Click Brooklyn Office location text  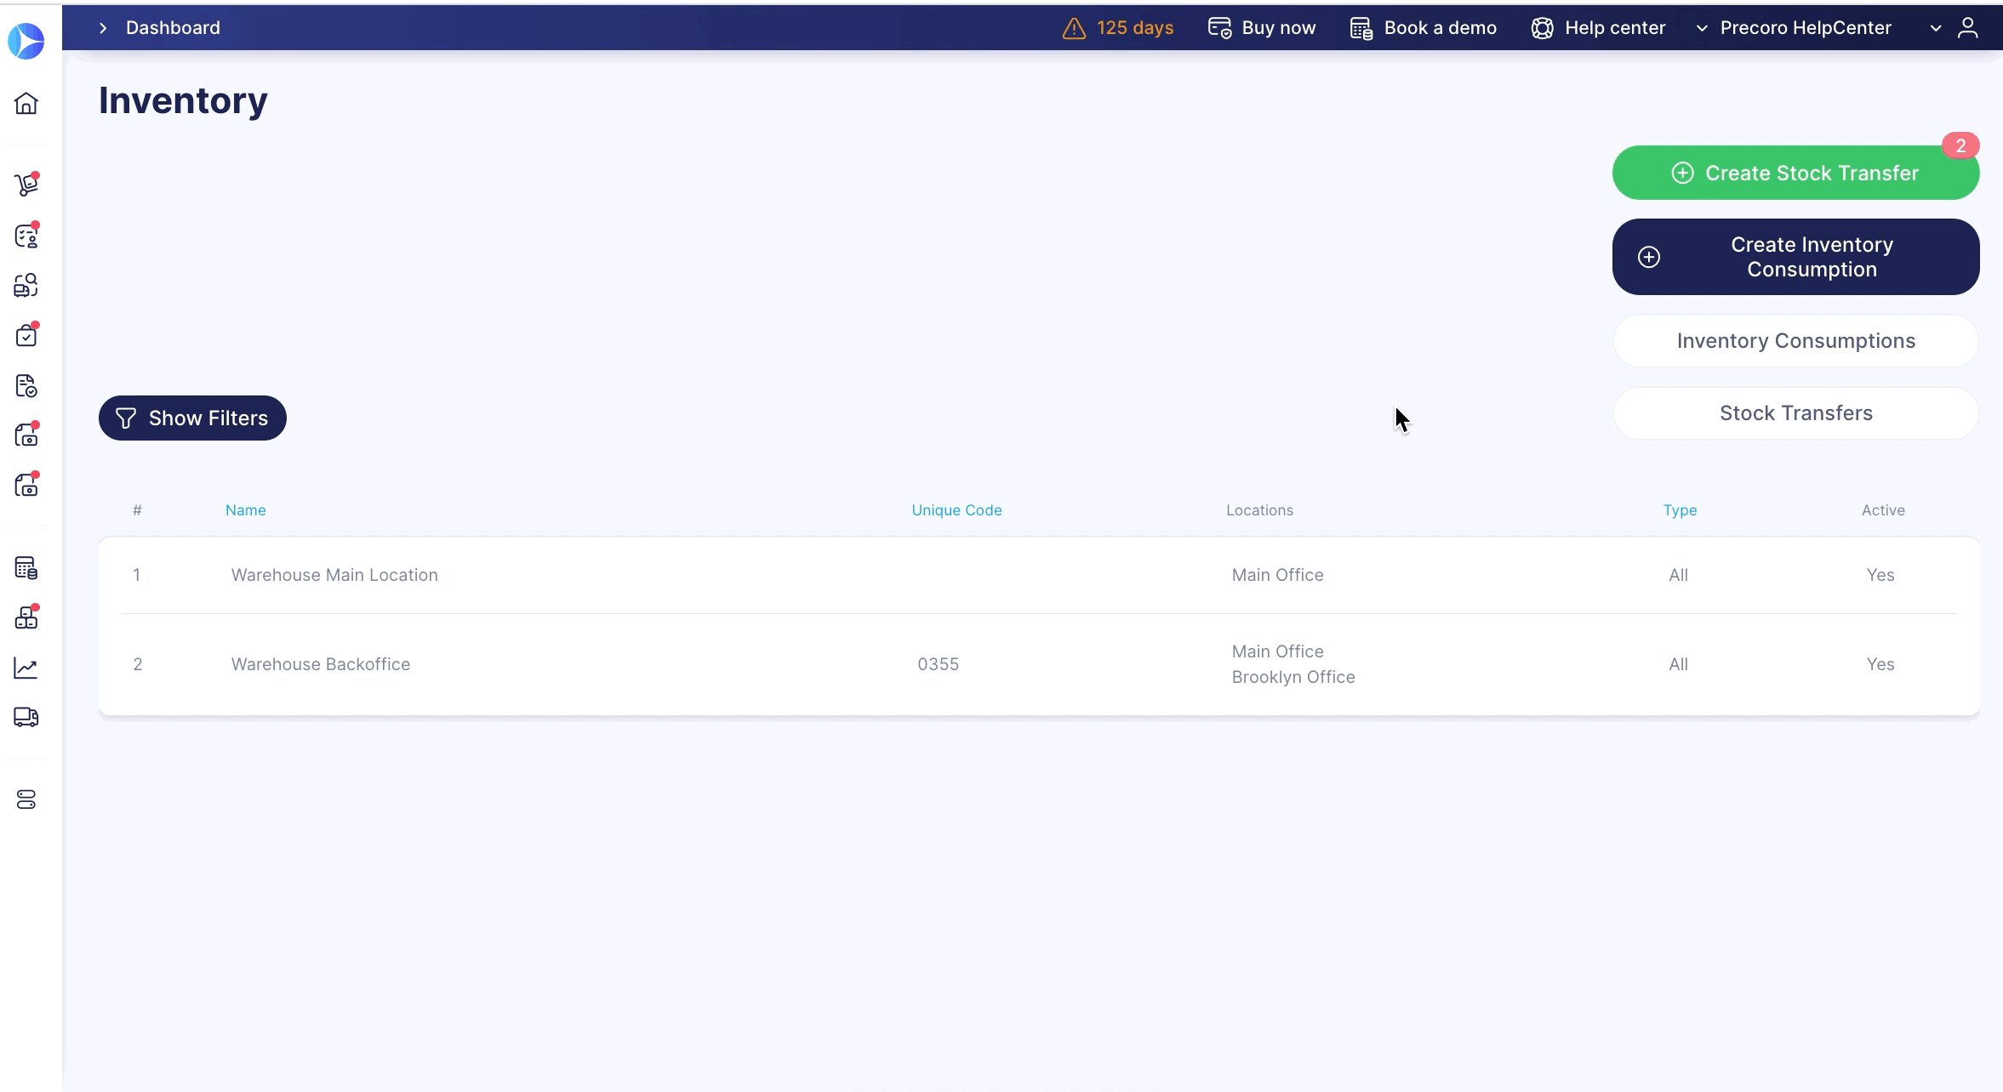click(1293, 677)
